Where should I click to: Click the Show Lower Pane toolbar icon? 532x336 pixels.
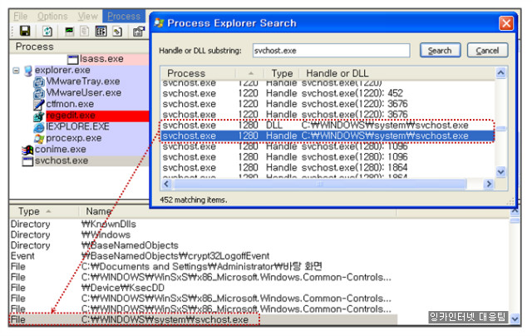click(101, 32)
